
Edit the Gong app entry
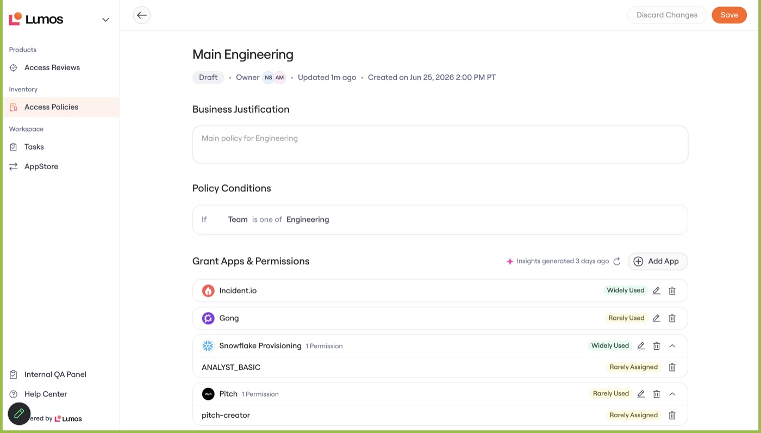(x=657, y=318)
